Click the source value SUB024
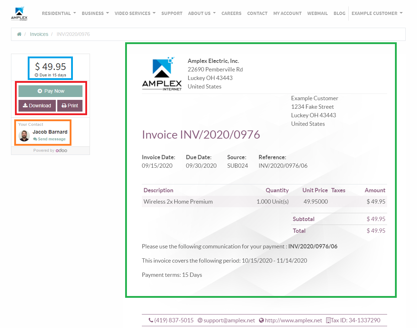The height and width of the screenshot is (328, 417). pyautogui.click(x=237, y=166)
